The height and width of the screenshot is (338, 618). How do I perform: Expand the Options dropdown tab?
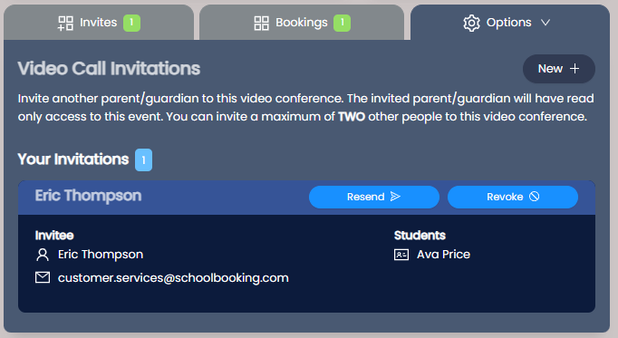coord(509,23)
